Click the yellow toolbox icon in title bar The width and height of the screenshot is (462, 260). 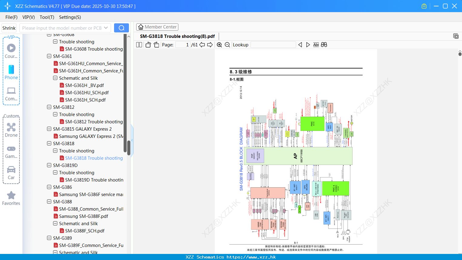coord(424,6)
